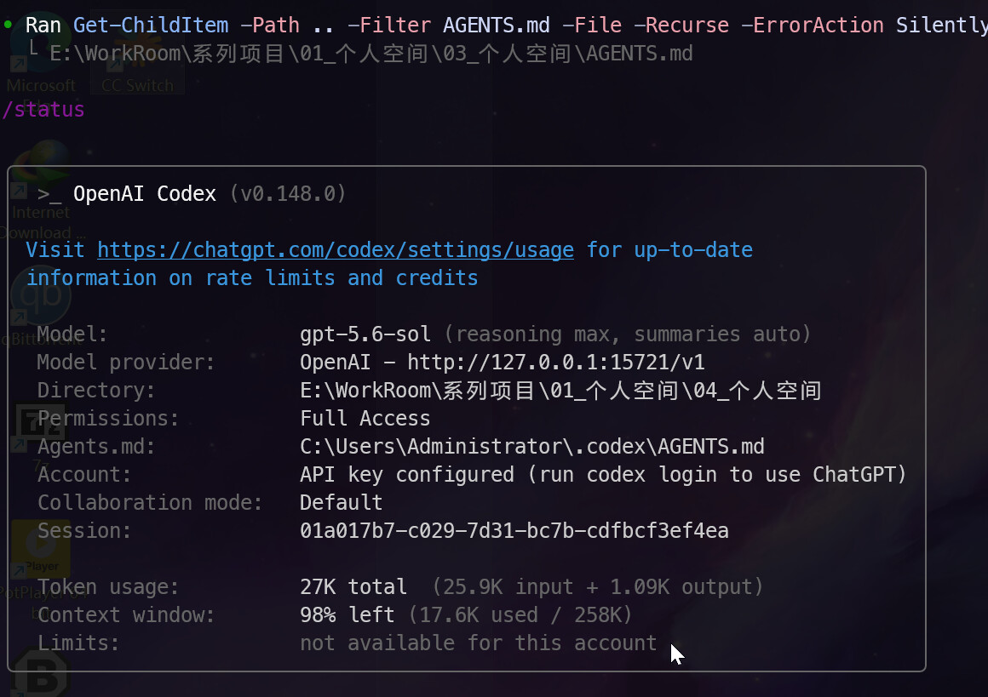Click the AGENTS.md result path under the Ran command
Screen dimensions: 988x697
click(371, 54)
